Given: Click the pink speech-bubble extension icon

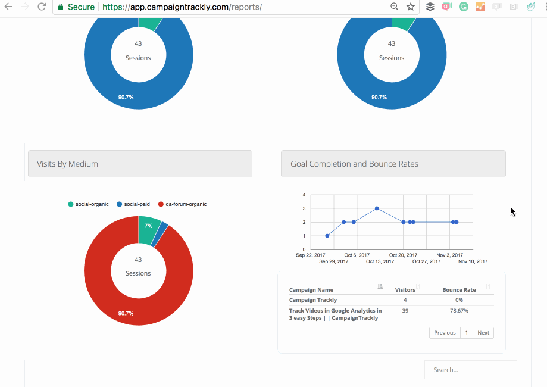Looking at the screenshot, I should 446,7.
